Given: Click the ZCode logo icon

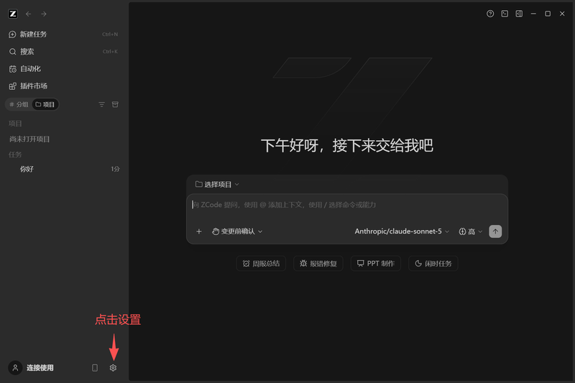Looking at the screenshot, I should click(13, 14).
